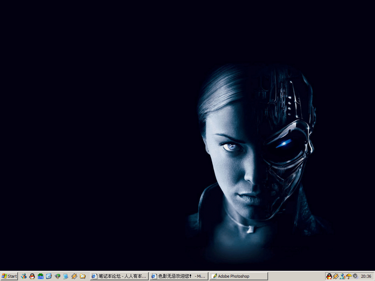Screen dimensions: 375x281
Task: Click the blue Show Desktop quick launch icon
Action: tap(66, 276)
